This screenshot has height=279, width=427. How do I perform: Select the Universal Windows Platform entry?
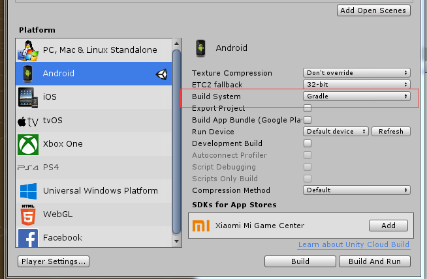pyautogui.click(x=100, y=191)
